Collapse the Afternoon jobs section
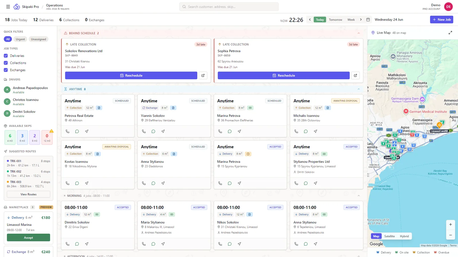Image resolution: width=458 pixels, height=257 pixels. (x=359, y=256)
